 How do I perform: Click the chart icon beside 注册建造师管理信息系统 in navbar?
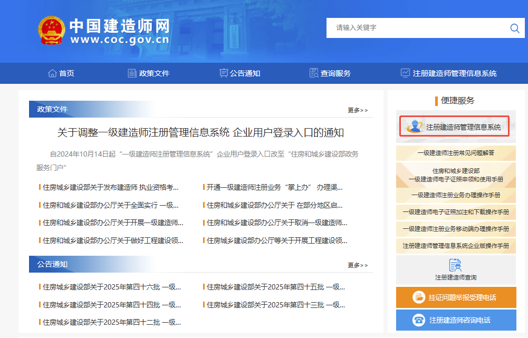405,73
